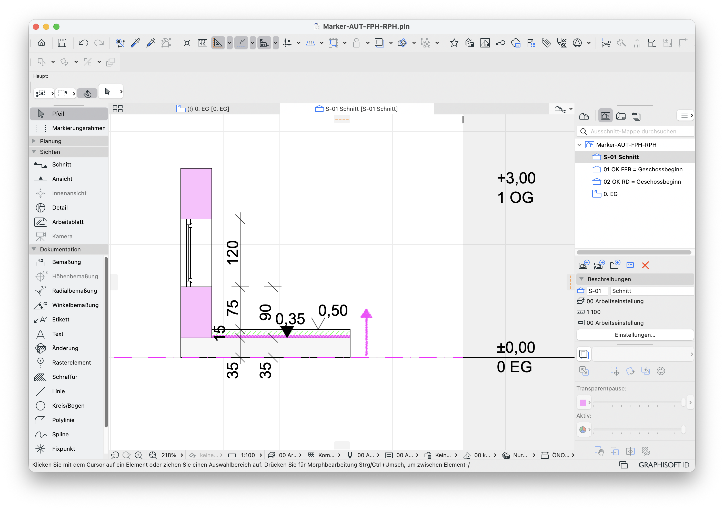
Task: Switch to the S-01 Schnitt tab
Action: tap(357, 109)
